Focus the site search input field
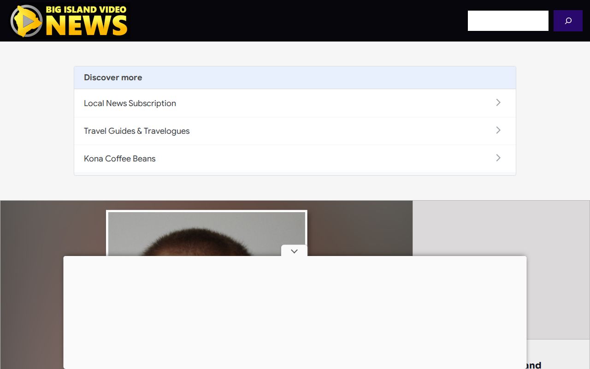 click(508, 21)
